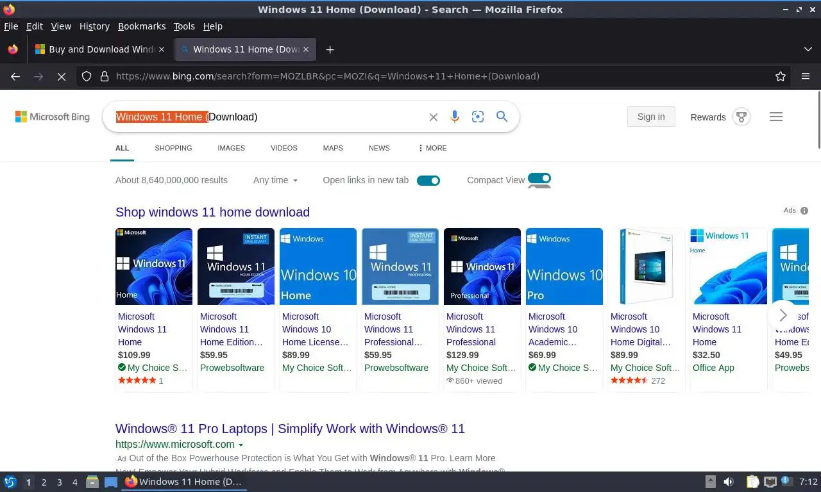Close the Windows 11 Home search tab
This screenshot has width=821, height=492.
click(306, 49)
